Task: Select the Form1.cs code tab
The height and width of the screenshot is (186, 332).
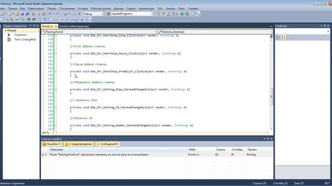Action: click(x=47, y=26)
